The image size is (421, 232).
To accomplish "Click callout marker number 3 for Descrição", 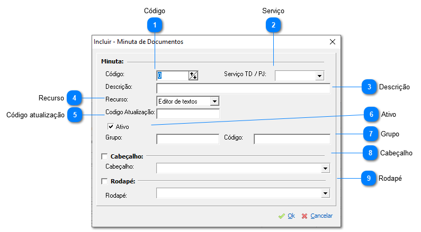I will (369, 87).
